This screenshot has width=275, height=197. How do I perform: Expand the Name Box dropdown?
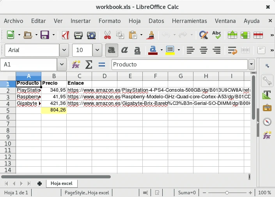pyautogui.click(x=62, y=65)
